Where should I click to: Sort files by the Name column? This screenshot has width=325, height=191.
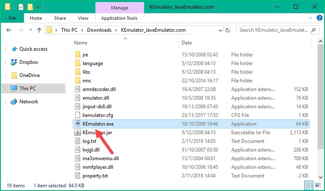click(x=81, y=43)
